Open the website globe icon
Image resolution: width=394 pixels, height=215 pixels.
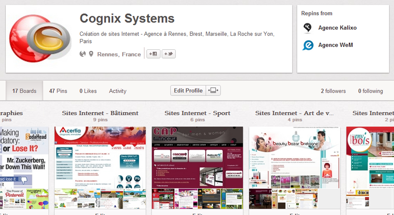pos(83,54)
